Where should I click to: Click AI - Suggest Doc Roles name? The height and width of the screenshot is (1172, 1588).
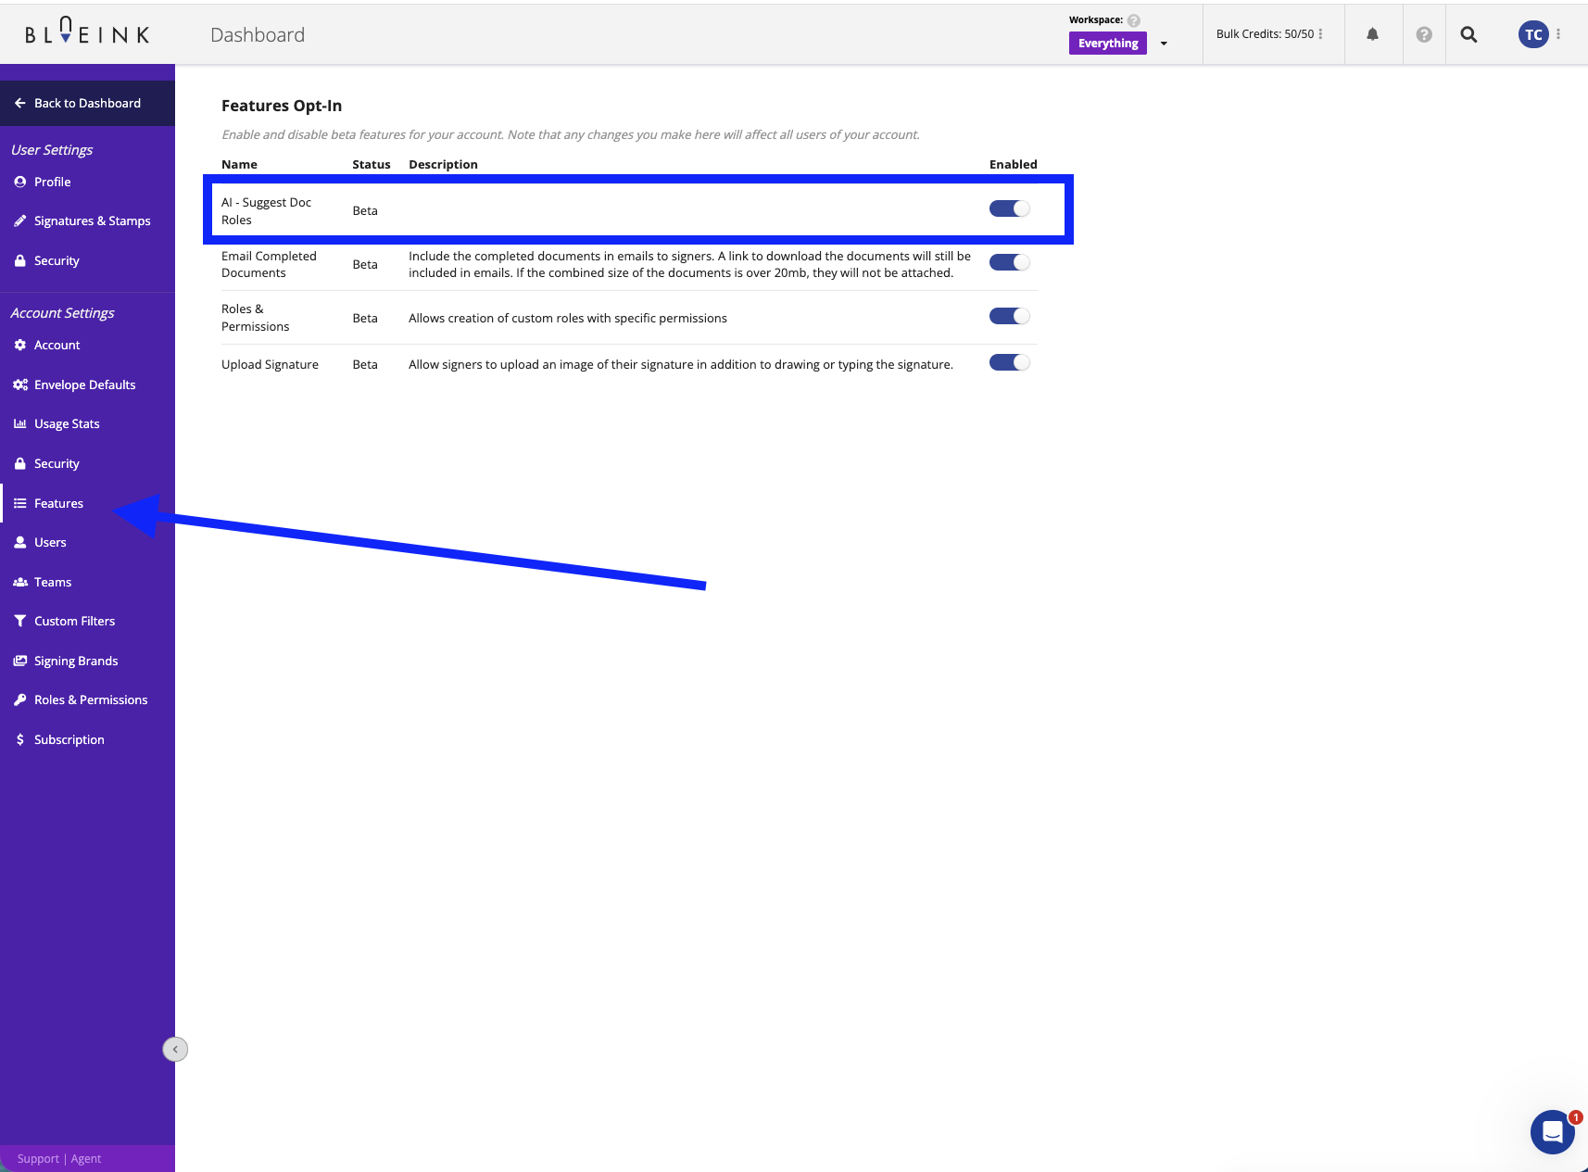(x=266, y=210)
